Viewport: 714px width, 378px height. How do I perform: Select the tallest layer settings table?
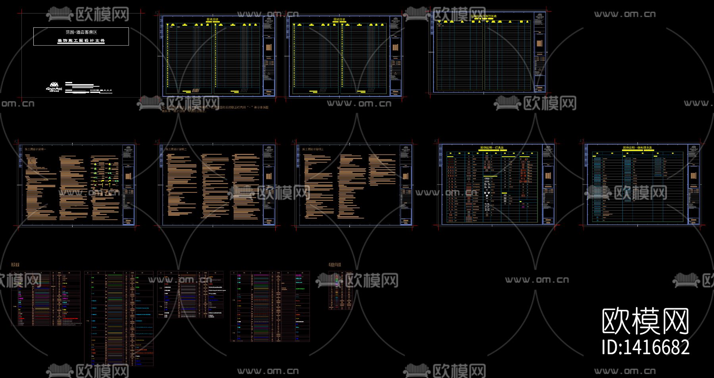(x=119, y=319)
